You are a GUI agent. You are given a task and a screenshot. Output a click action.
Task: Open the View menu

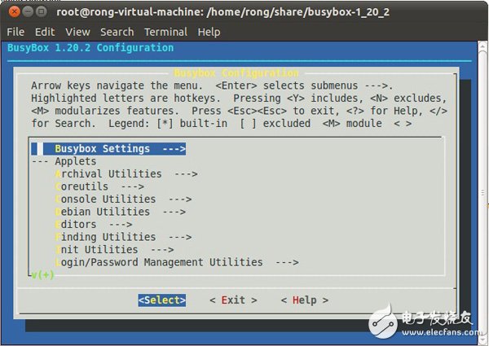(77, 32)
